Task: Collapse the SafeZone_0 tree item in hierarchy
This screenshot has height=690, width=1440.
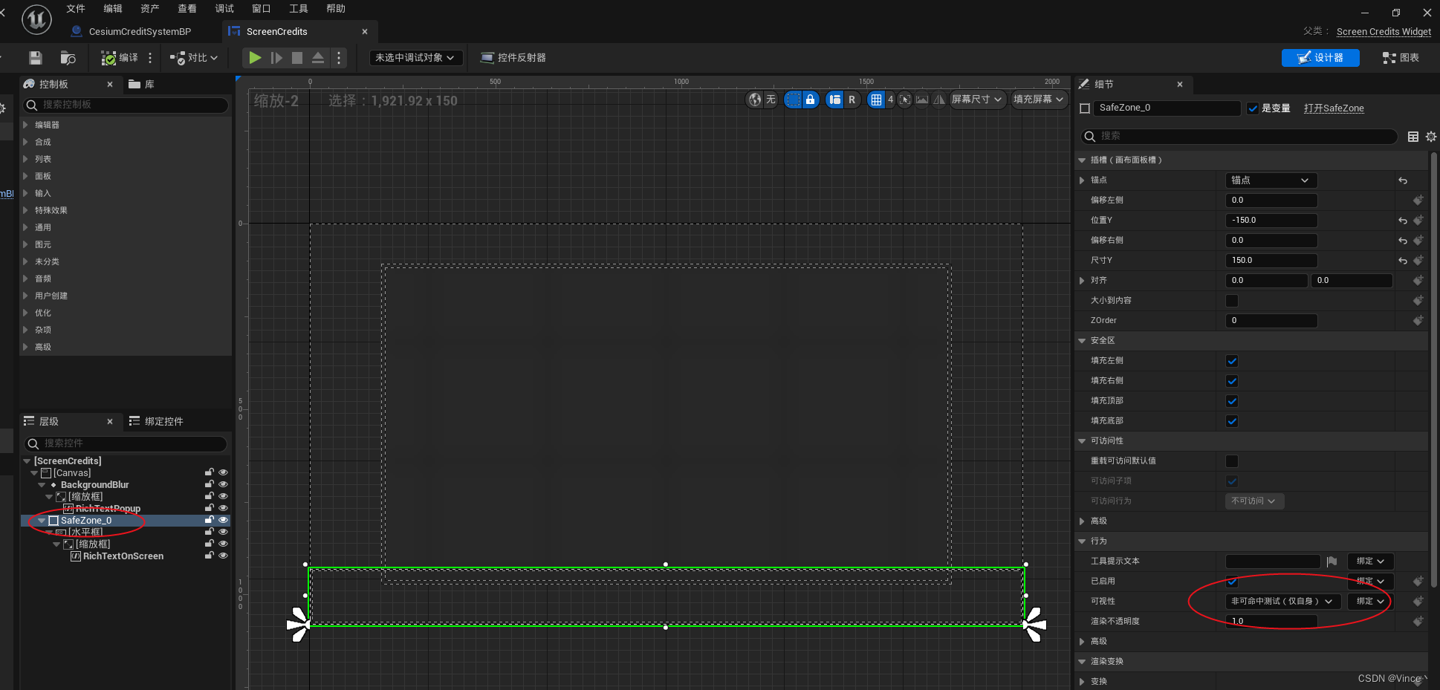Action: point(42,520)
